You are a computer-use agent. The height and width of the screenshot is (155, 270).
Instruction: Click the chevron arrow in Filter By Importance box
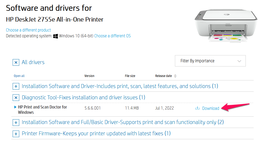pyautogui.click(x=239, y=61)
